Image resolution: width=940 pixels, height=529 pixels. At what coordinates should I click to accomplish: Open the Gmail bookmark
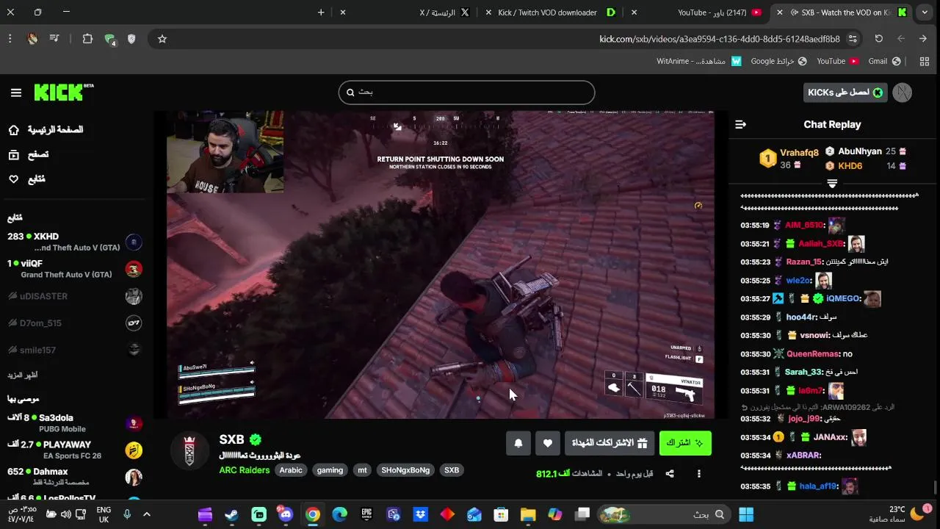tap(885, 62)
